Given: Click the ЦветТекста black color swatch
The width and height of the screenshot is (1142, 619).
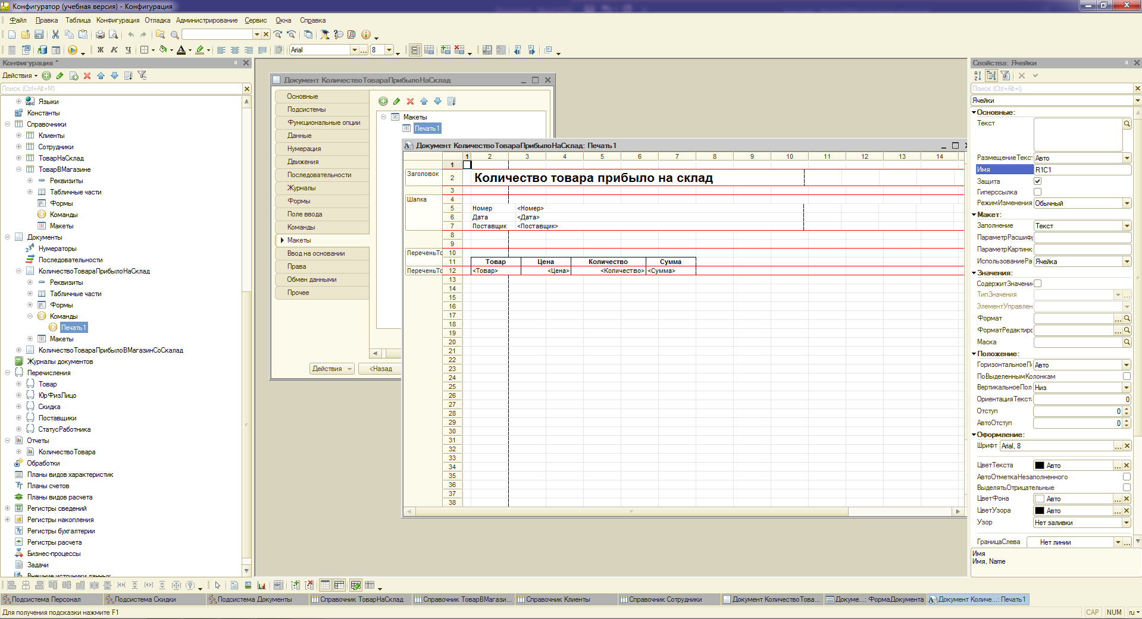Looking at the screenshot, I should click(x=1040, y=466).
